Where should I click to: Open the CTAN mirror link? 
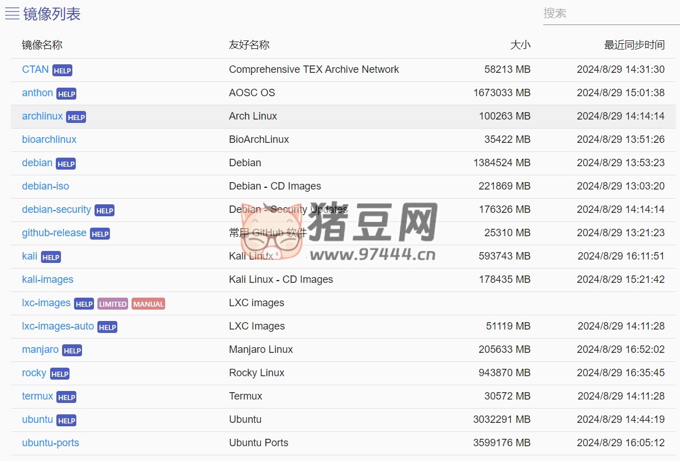[x=35, y=69]
